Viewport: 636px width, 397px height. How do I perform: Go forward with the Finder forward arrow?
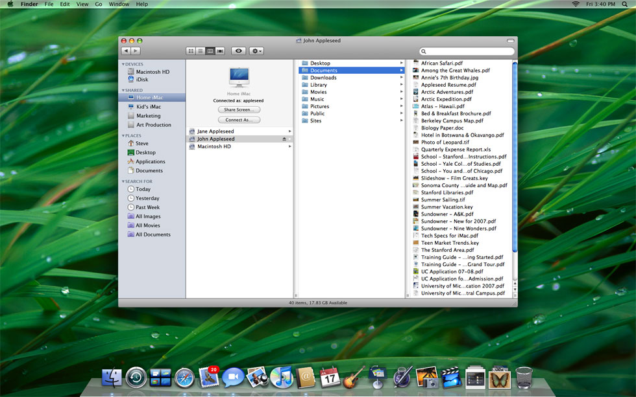(136, 51)
